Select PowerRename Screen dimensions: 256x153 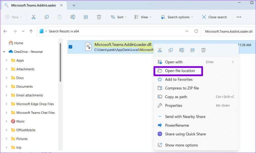click(x=195, y=125)
